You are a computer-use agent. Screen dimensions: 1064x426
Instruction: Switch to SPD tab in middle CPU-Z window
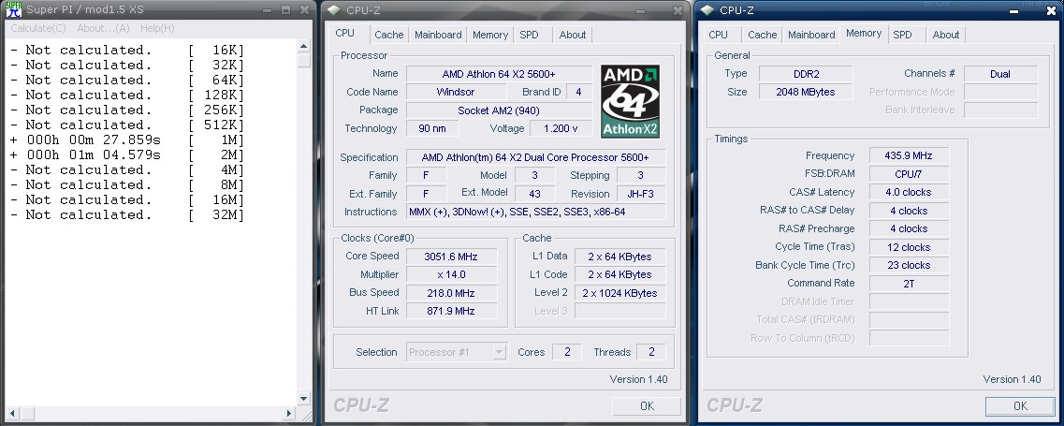tap(530, 35)
